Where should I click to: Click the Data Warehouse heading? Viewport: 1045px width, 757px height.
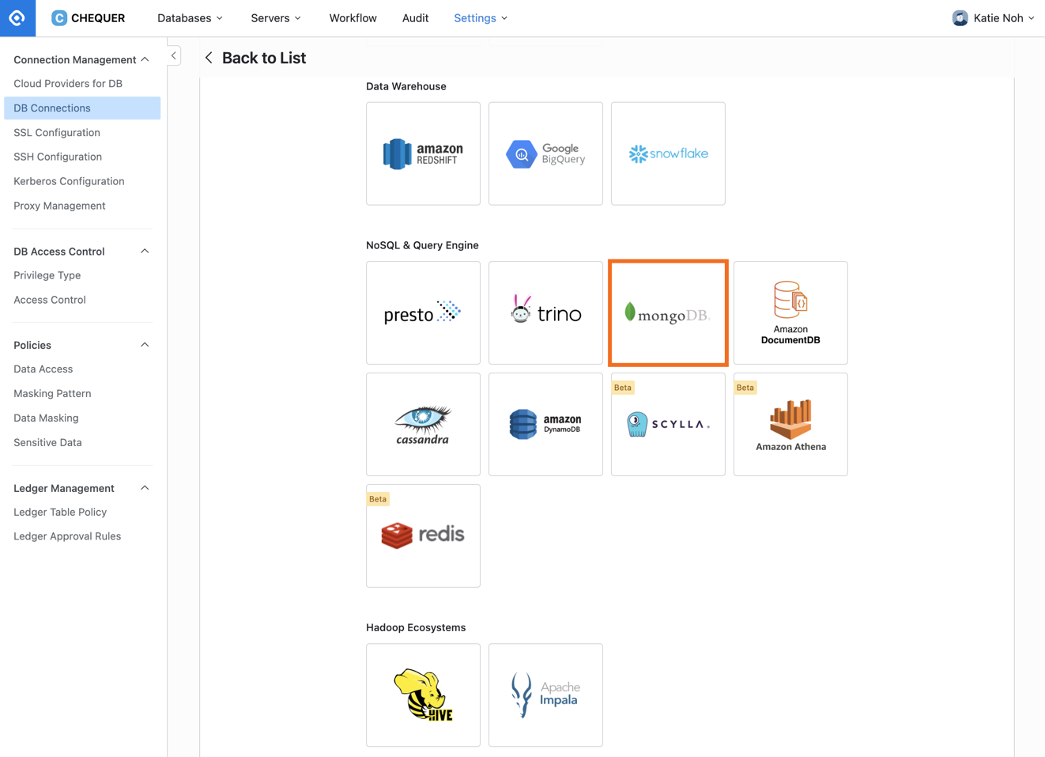(406, 86)
